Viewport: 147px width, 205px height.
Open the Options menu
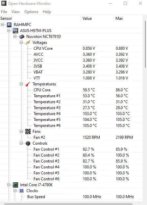(x=31, y=12)
